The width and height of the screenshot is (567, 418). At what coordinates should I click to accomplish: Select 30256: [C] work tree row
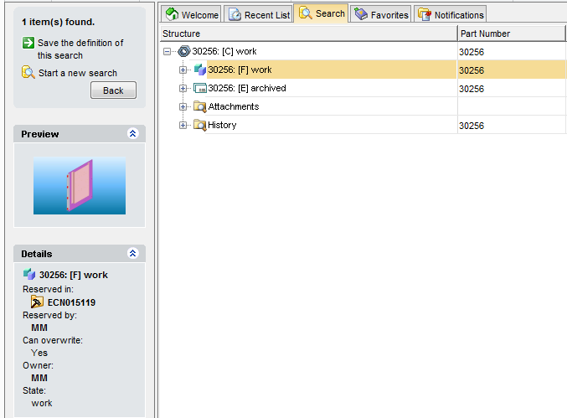[x=224, y=51]
